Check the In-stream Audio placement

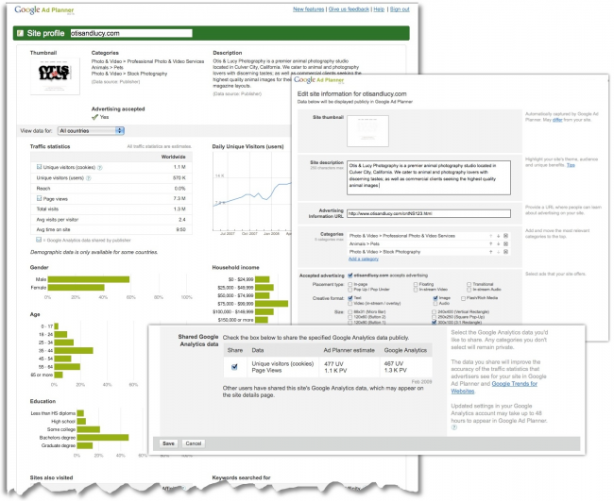pyautogui.click(x=469, y=290)
